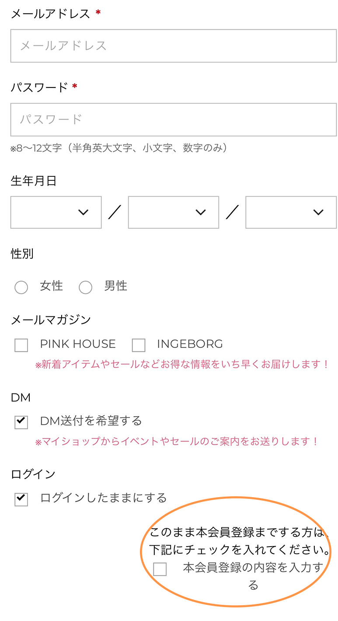Check the INGEBORG newsletter checkbox
The height and width of the screenshot is (621, 338).
tap(138, 345)
